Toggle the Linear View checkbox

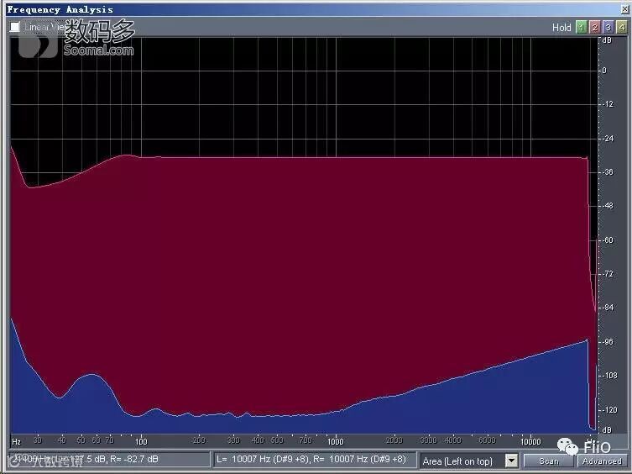coord(15,27)
